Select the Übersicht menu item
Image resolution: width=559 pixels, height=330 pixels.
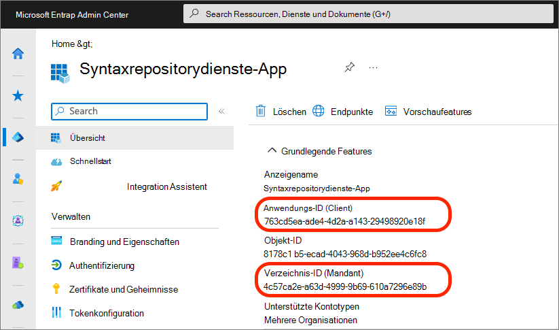[134, 138]
